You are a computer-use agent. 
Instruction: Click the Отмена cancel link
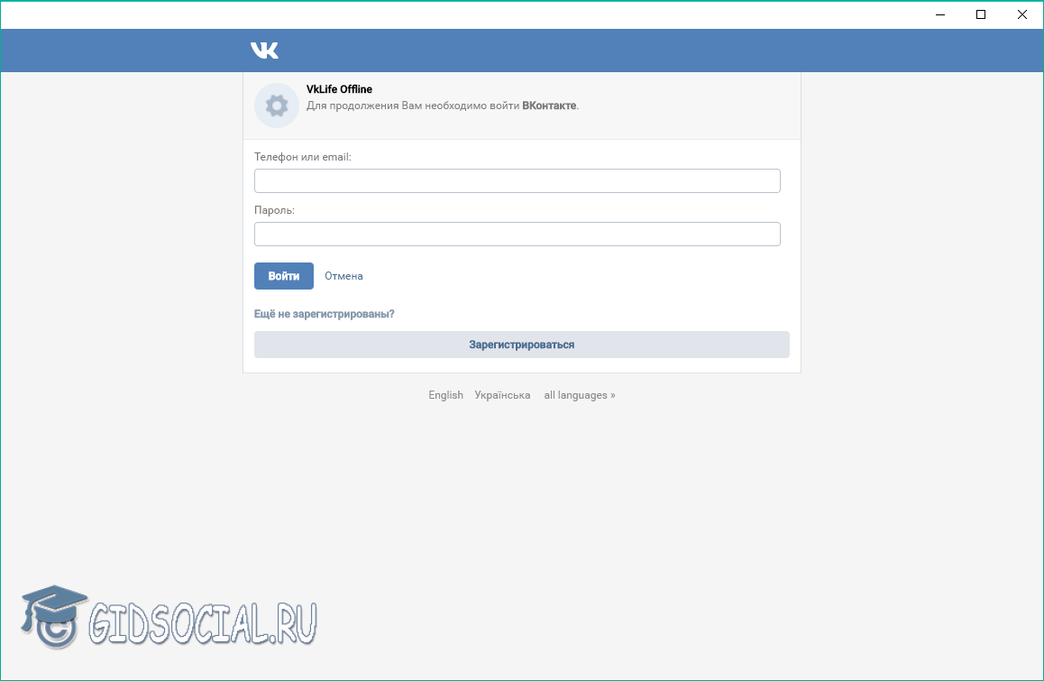(343, 276)
